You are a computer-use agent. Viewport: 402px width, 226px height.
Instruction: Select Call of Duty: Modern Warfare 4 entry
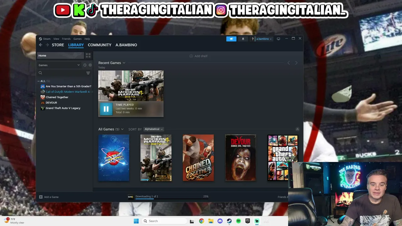point(66,92)
